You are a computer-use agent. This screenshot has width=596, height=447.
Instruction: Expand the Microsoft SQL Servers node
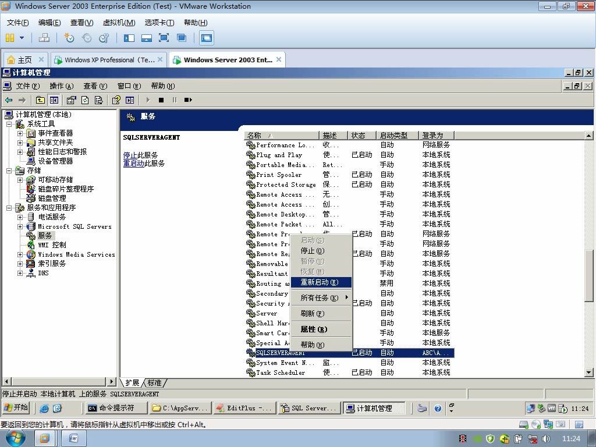(x=20, y=226)
